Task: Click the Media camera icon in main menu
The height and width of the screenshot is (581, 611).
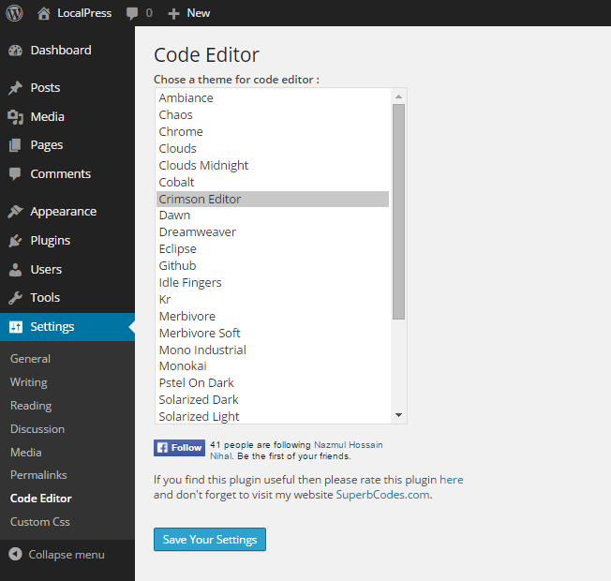Action: [16, 117]
